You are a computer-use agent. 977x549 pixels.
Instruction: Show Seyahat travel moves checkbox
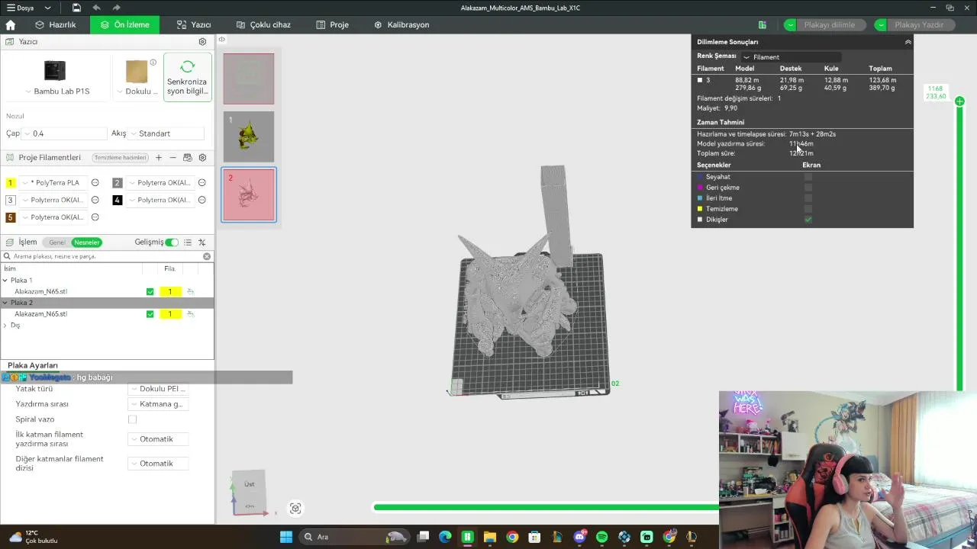pos(808,177)
